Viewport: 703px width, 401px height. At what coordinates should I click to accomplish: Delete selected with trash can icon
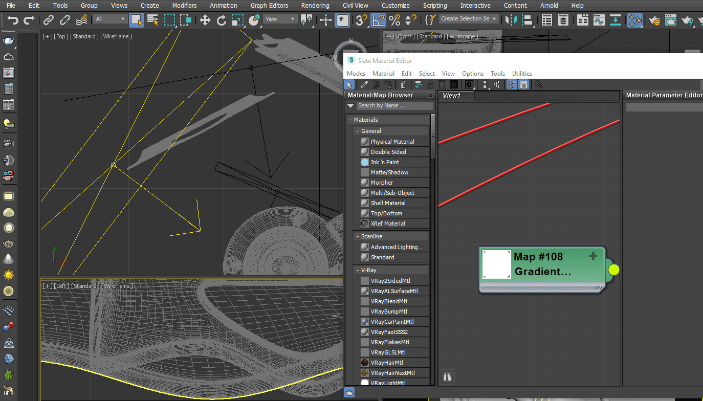coord(403,84)
